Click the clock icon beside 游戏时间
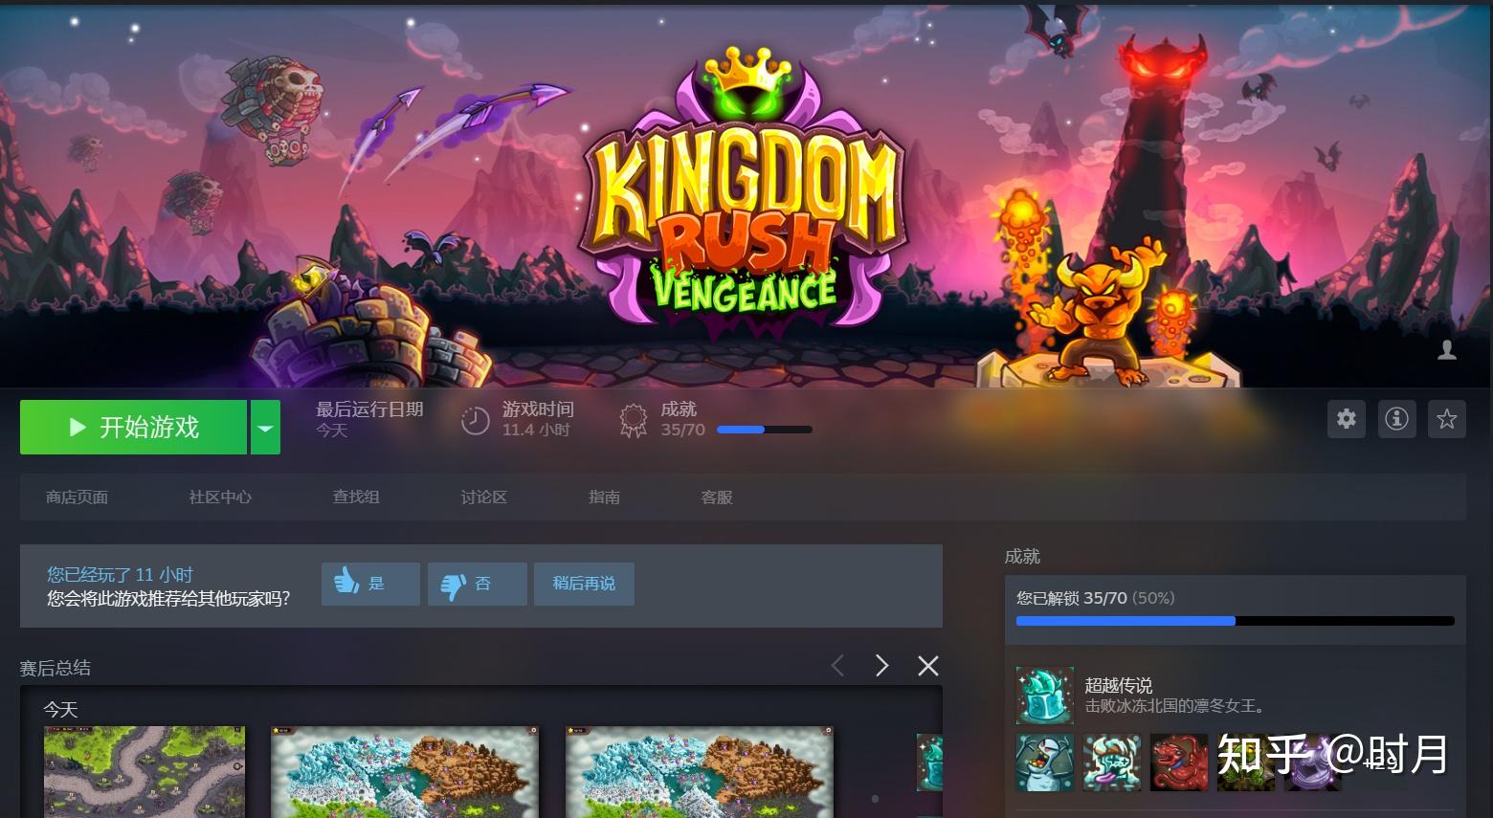 [x=475, y=420]
